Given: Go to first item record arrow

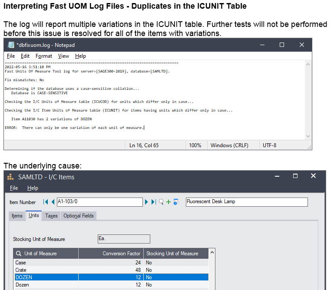Looking at the screenshot, I should coord(46,202).
